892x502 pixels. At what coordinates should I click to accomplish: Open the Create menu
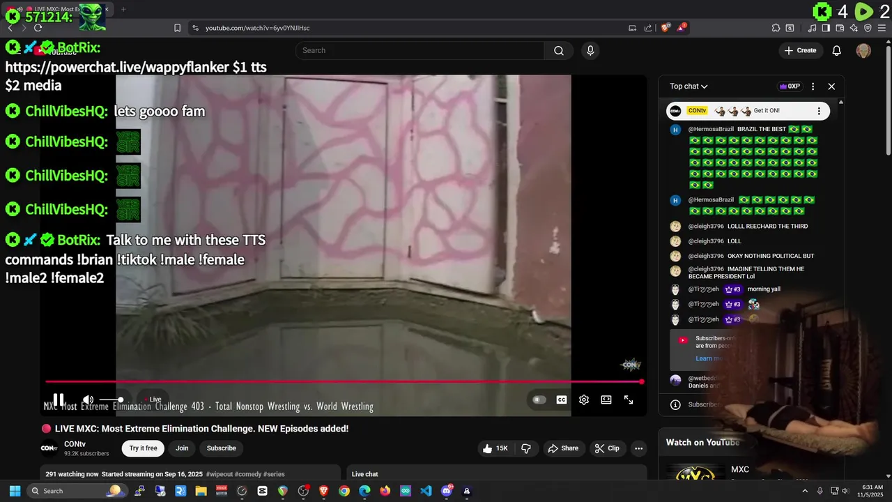[x=800, y=50]
